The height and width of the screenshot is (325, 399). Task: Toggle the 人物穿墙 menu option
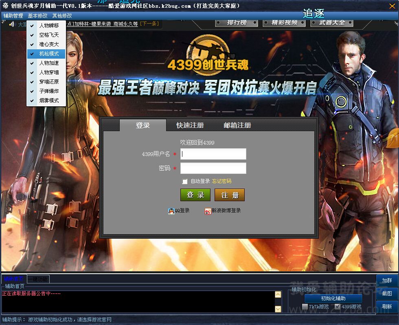click(46, 72)
